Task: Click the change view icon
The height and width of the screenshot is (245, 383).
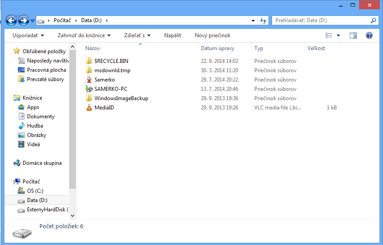Action: [328, 35]
